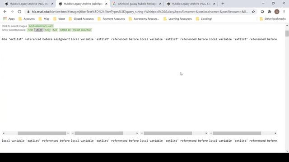Click third panel's scroll-left arrow
289x162 pixels.
142,133
